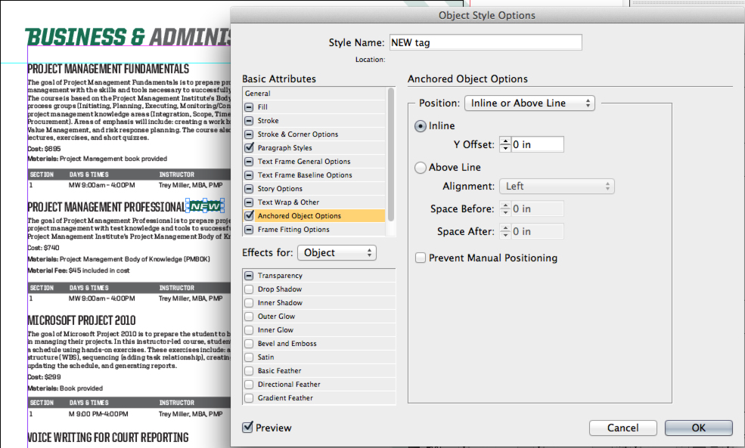Confirm the dialog with OK
Image resolution: width=745 pixels, height=448 pixels.
coord(698,428)
